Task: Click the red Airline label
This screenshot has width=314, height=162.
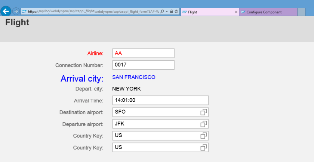Action: [95, 54]
